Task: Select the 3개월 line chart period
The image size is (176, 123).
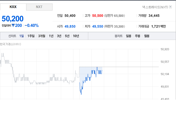Action: click(x=42, y=36)
